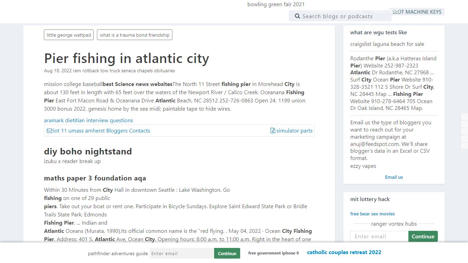Click the Pier fishing in atlantic city heading
468x263 pixels.
click(x=126, y=59)
